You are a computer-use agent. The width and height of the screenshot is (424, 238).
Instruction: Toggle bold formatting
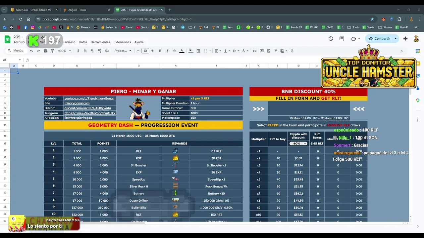tap(160, 51)
